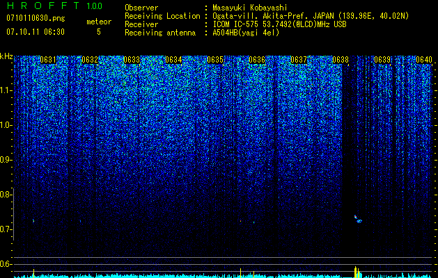Viewport: 438px width, 278px height.
Task: Click the yellow power spike below 0638
Action: coord(357,272)
